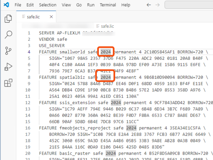Close the safe.lic editor tab

pyautogui.click(x=51, y=17)
